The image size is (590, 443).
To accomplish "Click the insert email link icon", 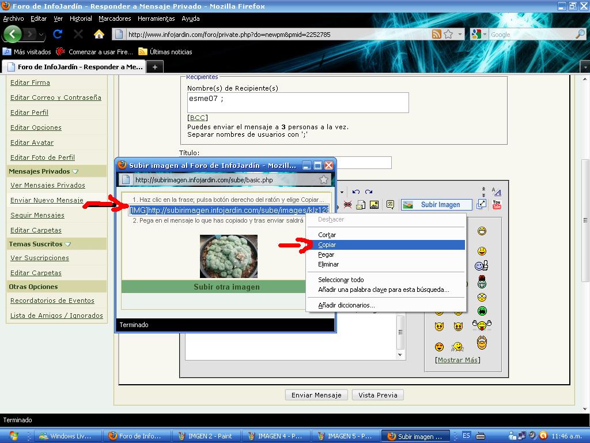I will tap(361, 205).
